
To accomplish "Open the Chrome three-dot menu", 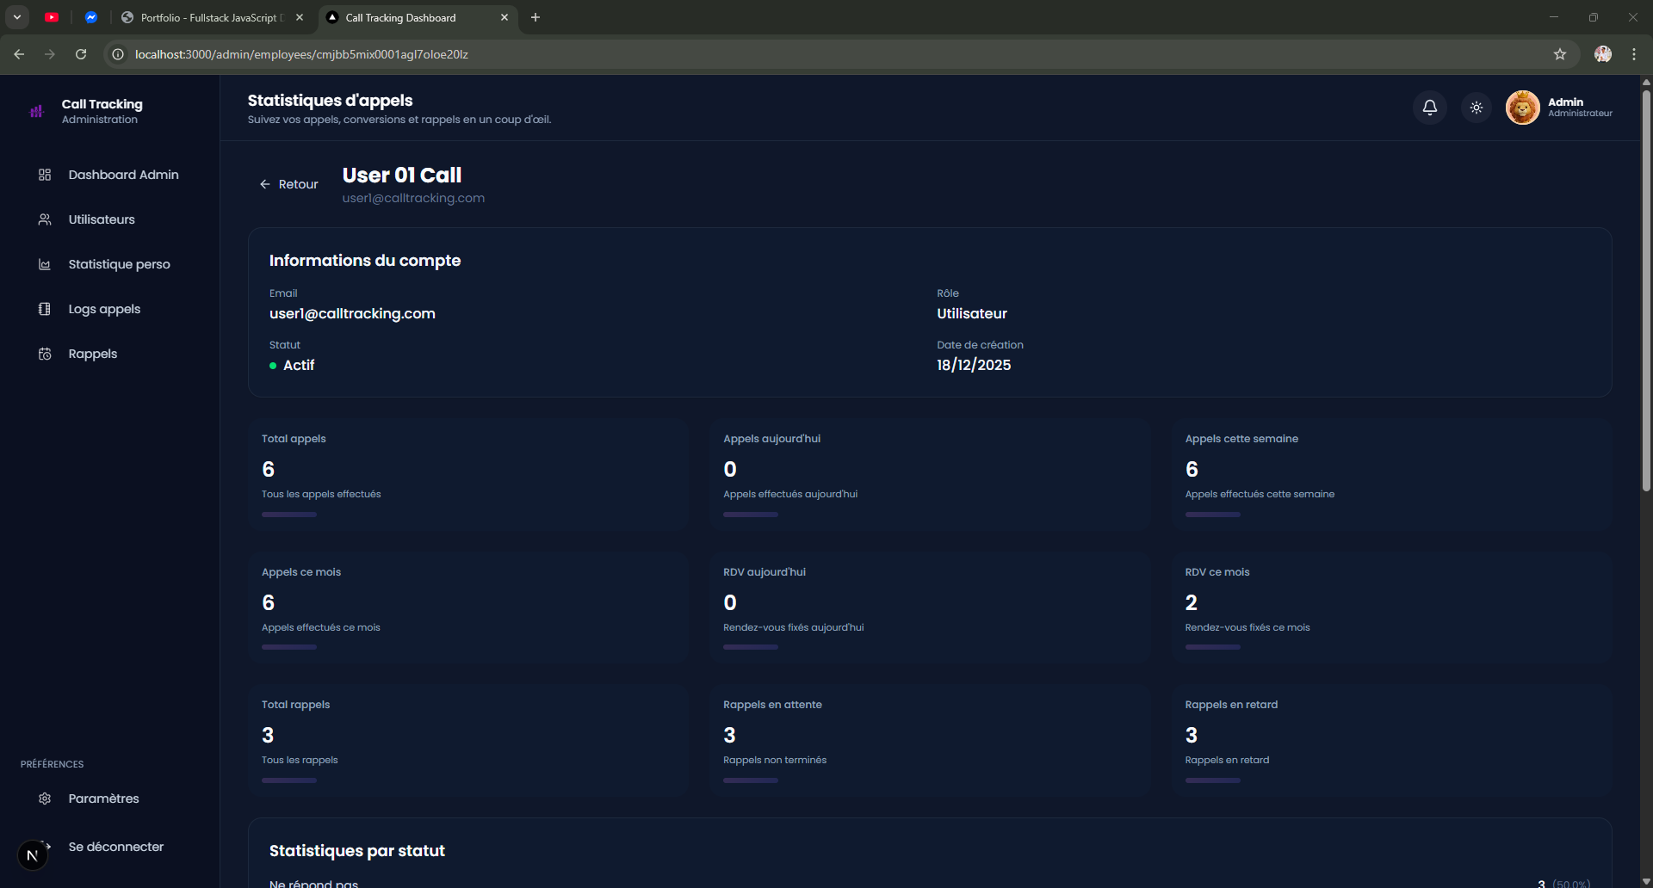I will tap(1634, 54).
